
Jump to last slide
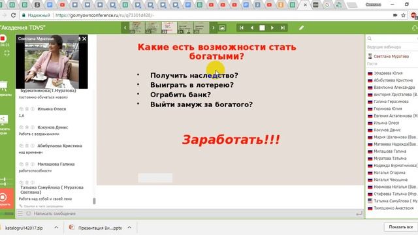(283, 27)
